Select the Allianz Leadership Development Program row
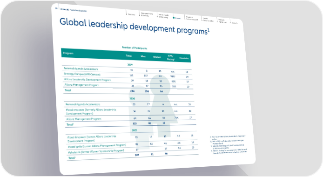The width and height of the screenshot is (323, 177). point(128,80)
